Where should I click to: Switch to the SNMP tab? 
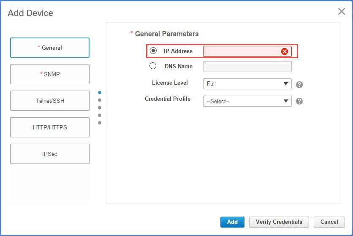click(x=50, y=74)
